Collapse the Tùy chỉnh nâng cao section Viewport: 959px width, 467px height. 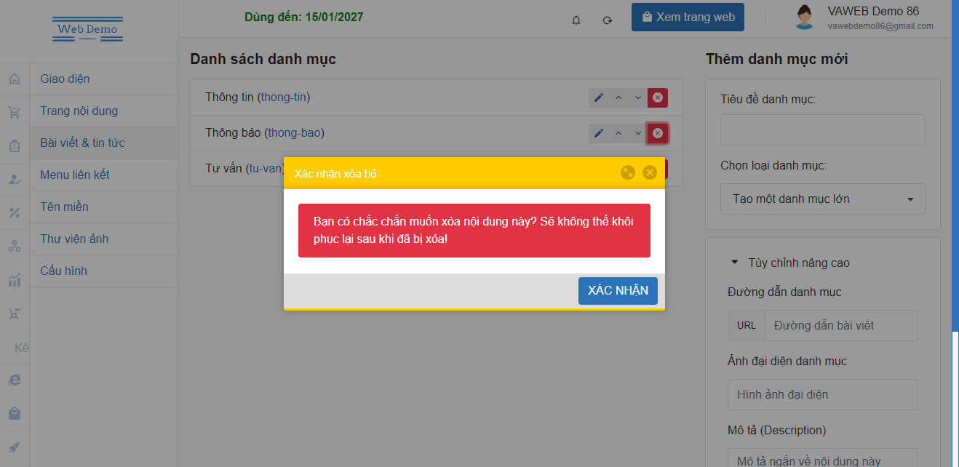click(790, 263)
